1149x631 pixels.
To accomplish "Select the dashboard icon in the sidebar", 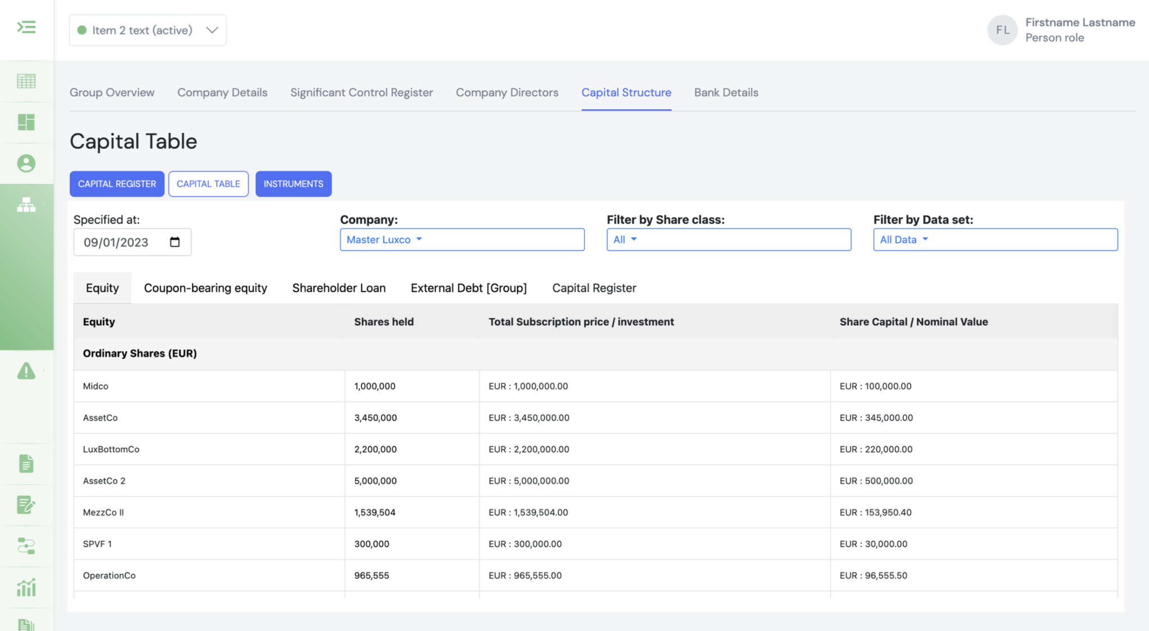I will (26, 122).
